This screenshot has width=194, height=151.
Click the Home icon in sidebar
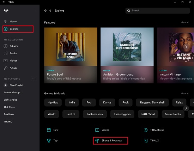point(5,21)
